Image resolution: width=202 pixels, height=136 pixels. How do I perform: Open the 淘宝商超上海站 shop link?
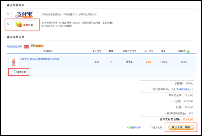pos(14,47)
